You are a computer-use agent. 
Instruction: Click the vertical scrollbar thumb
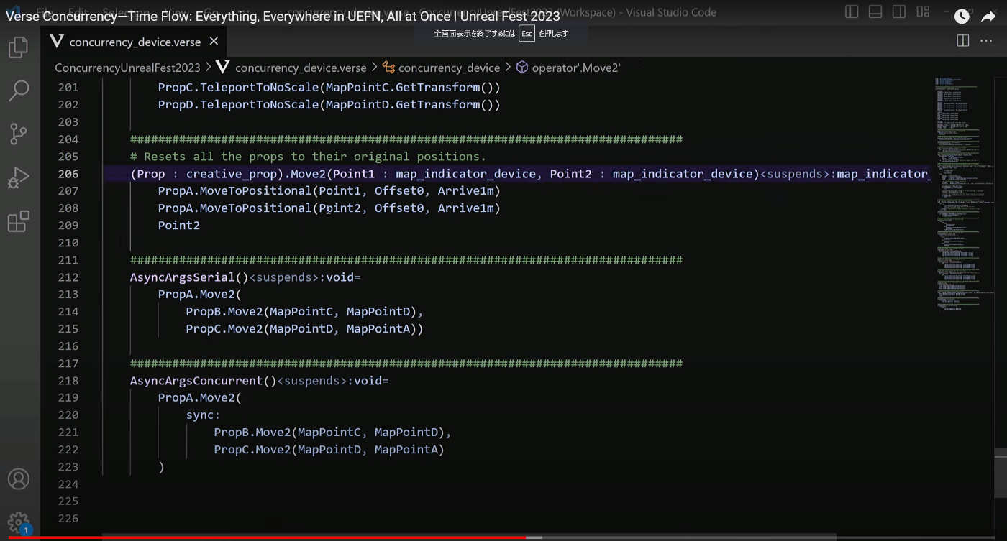pos(1001,473)
